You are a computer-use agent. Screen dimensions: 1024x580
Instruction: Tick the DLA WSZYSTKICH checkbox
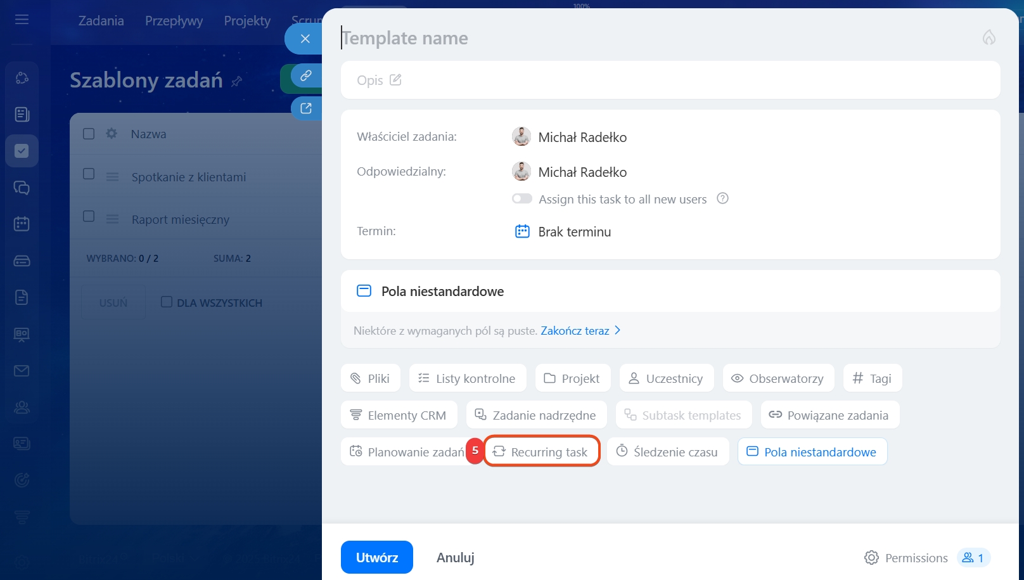(167, 302)
